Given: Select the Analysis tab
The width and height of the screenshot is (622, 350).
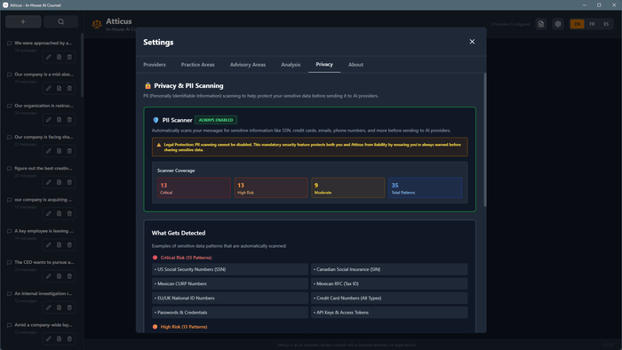Looking at the screenshot, I should (x=291, y=65).
